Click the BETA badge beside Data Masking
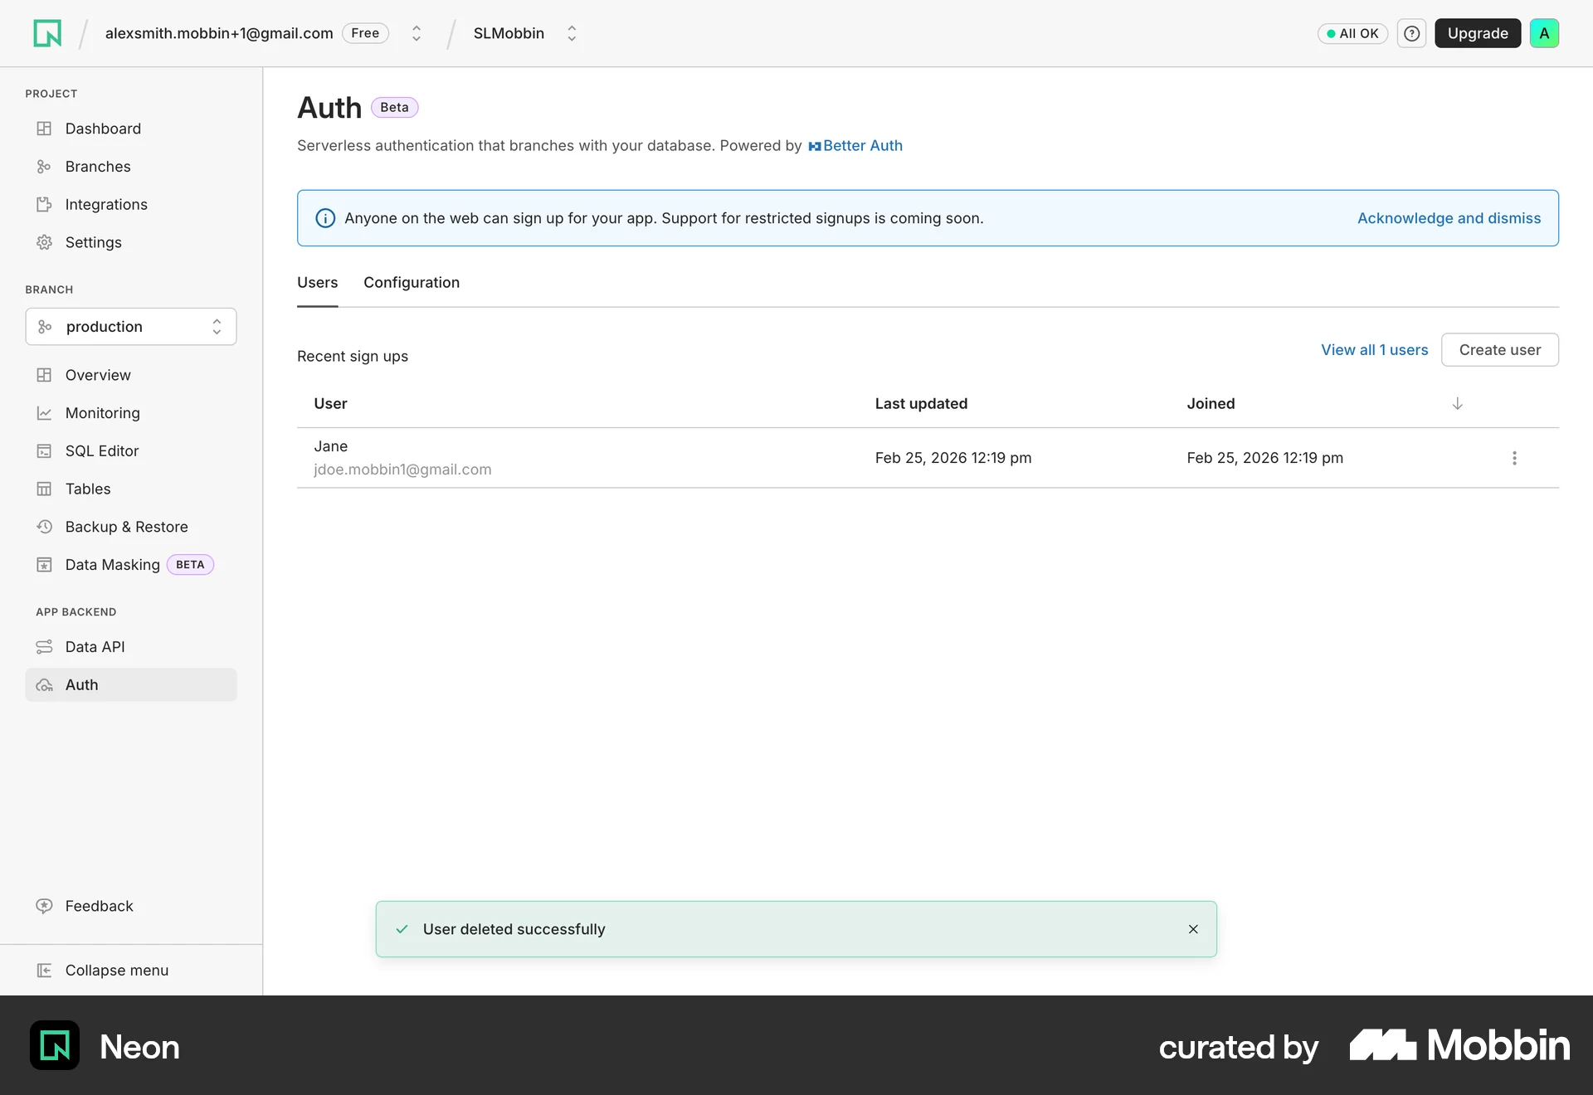 (x=190, y=565)
